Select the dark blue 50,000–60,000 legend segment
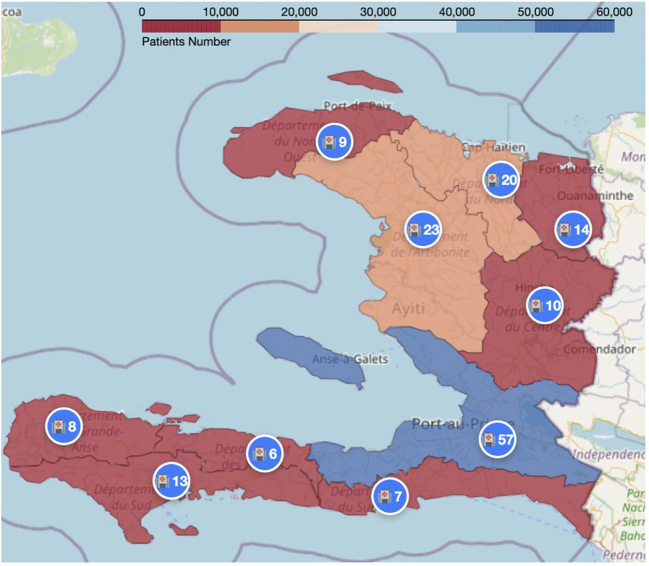This screenshot has width=649, height=566. (x=574, y=26)
